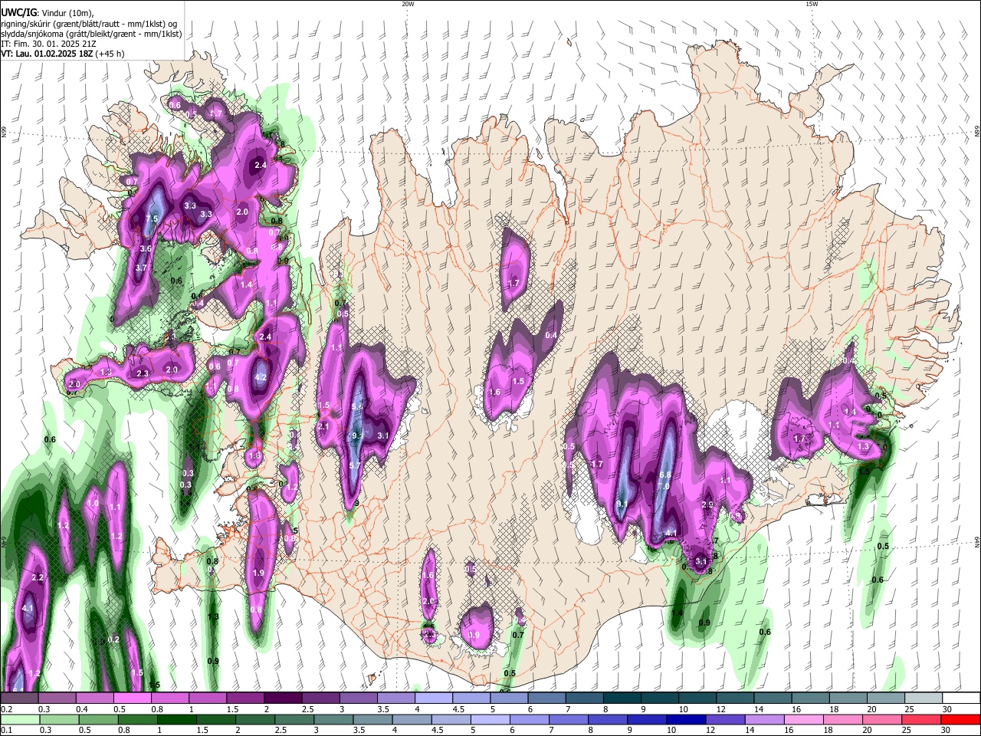Pick the dark green swatch after 1 in rain legend

tap(179, 719)
